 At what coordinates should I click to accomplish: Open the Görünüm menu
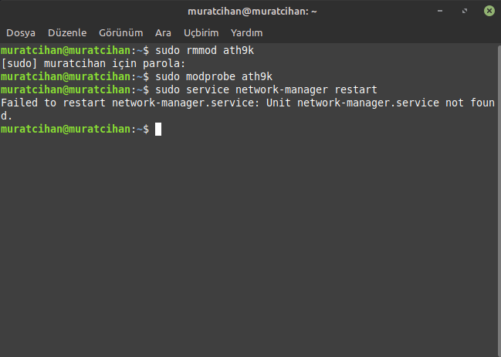[x=121, y=33]
